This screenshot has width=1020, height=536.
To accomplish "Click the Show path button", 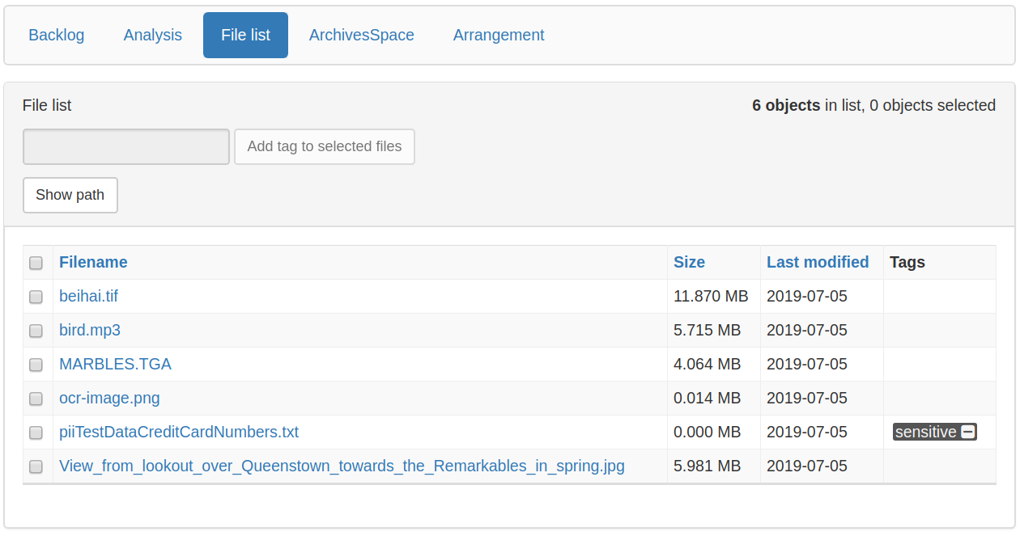I will click(70, 195).
